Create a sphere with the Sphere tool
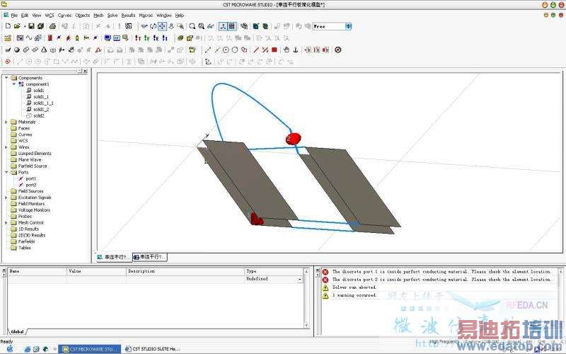566x354 pixels. coord(17,50)
